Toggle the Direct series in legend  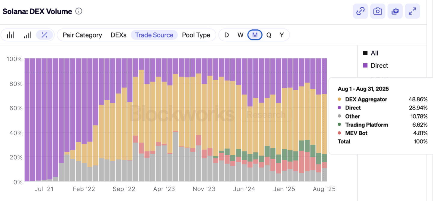[379, 65]
